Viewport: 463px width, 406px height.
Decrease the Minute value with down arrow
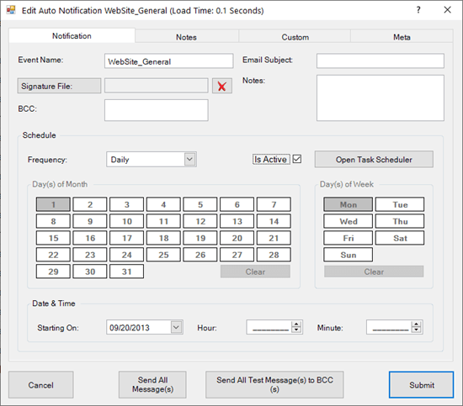click(417, 330)
